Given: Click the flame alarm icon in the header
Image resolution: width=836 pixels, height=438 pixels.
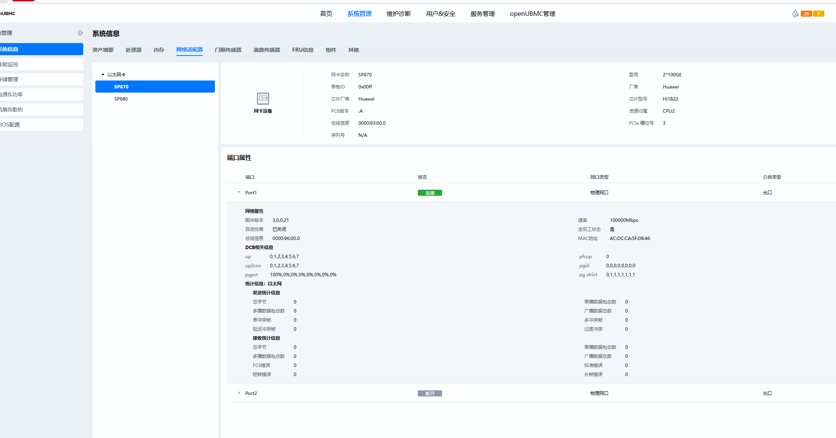Looking at the screenshot, I should tap(795, 14).
